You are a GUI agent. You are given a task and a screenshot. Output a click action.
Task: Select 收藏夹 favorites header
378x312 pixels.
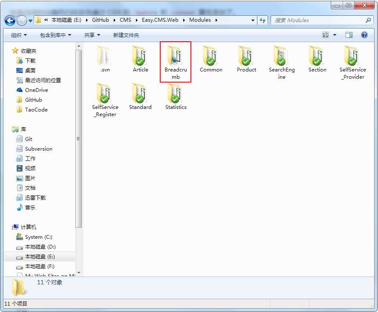24,51
